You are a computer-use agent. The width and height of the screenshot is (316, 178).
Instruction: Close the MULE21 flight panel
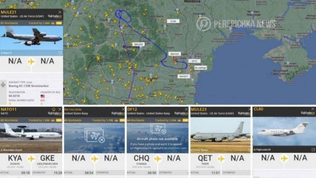tap(60, 12)
